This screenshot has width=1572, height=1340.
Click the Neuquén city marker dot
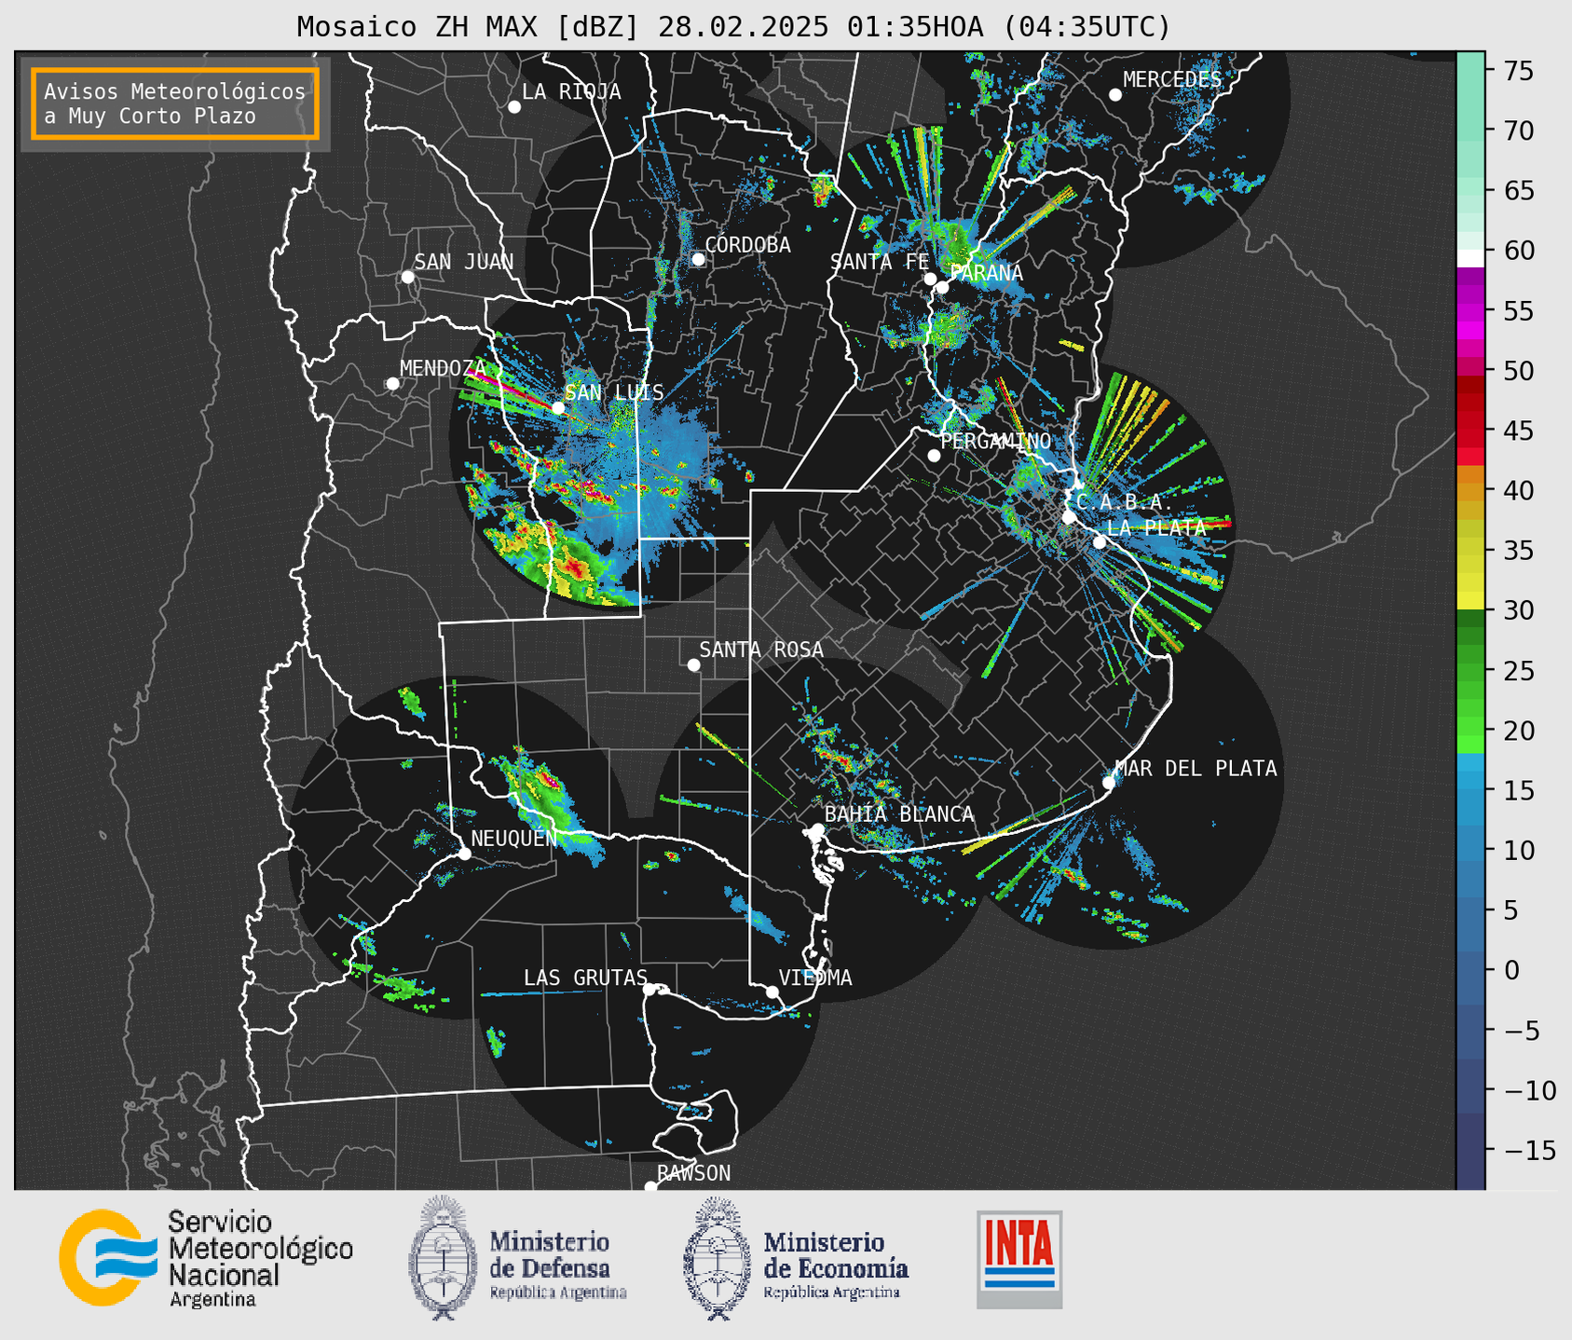(x=465, y=854)
